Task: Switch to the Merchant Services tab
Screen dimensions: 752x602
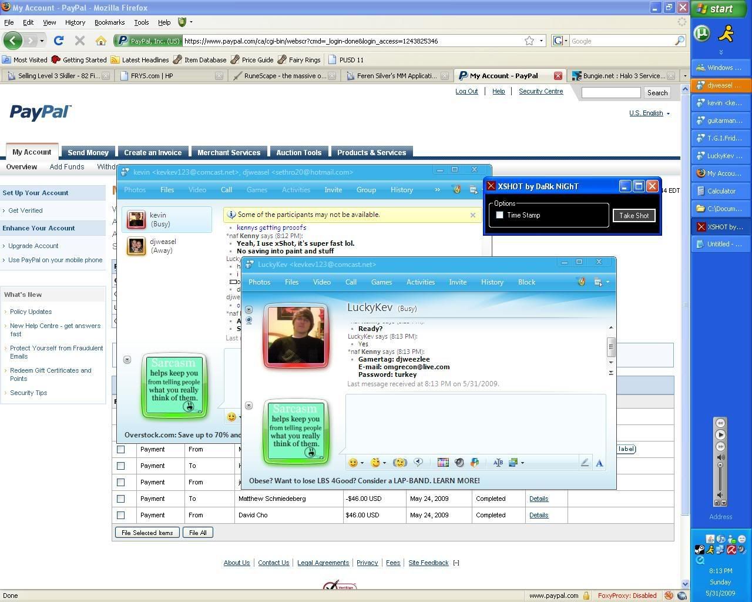Action: pos(229,152)
